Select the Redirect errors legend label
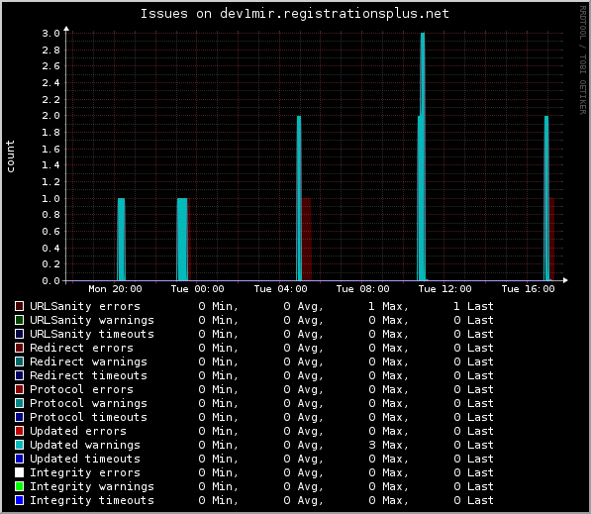 tap(81, 348)
